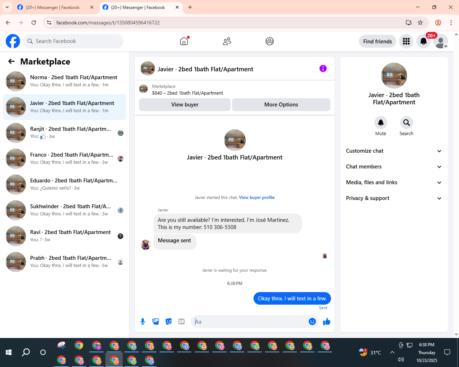Click the browser address bar URL
Screen dimensions: 459x367
click(108, 23)
